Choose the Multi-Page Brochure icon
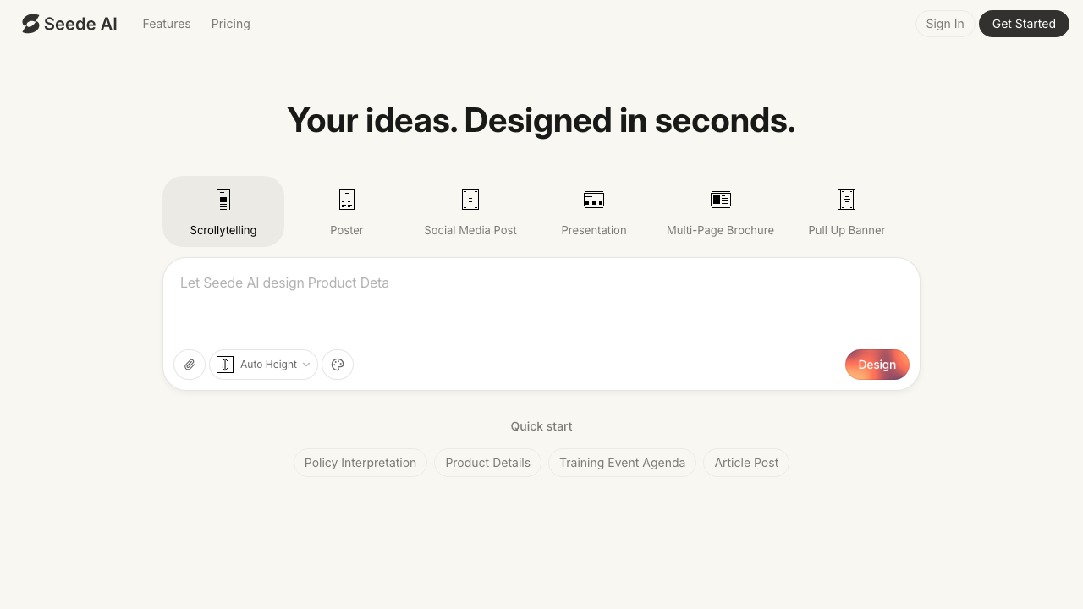The image size is (1083, 609). (720, 200)
